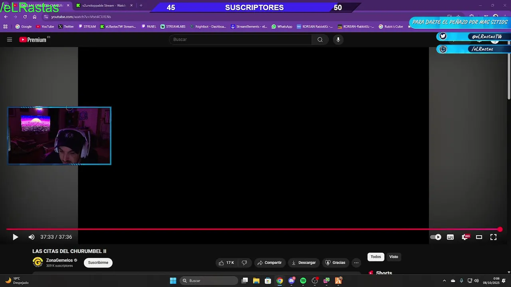Click in the Buscar search field
The width and height of the screenshot is (511, 287).
(240, 39)
